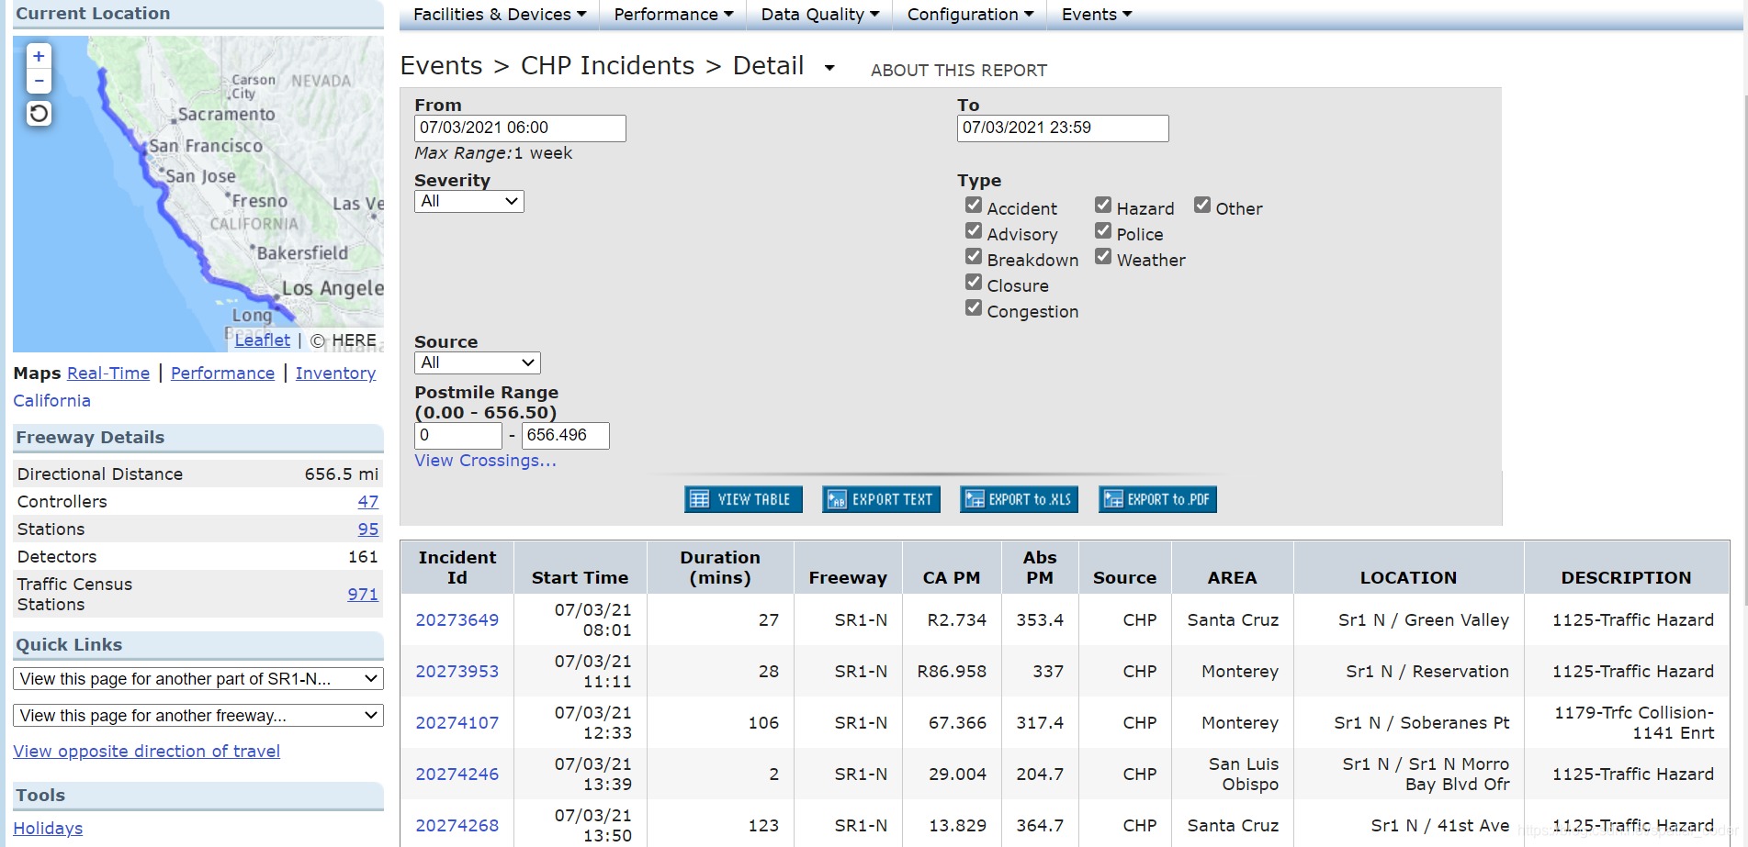The image size is (1748, 847).
Task: Open 'View this page for another freeway' dropdown
Action: [198, 715]
